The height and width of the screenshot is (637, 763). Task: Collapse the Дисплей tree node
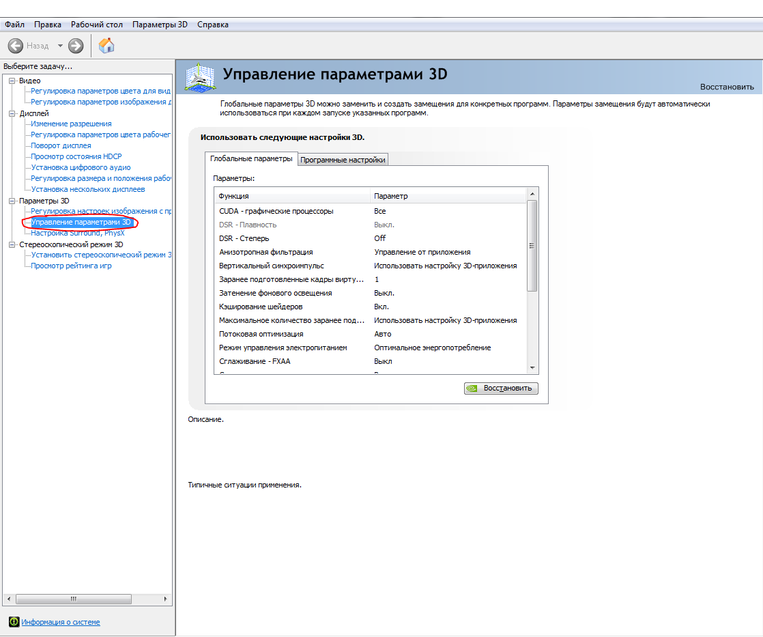pos(12,113)
